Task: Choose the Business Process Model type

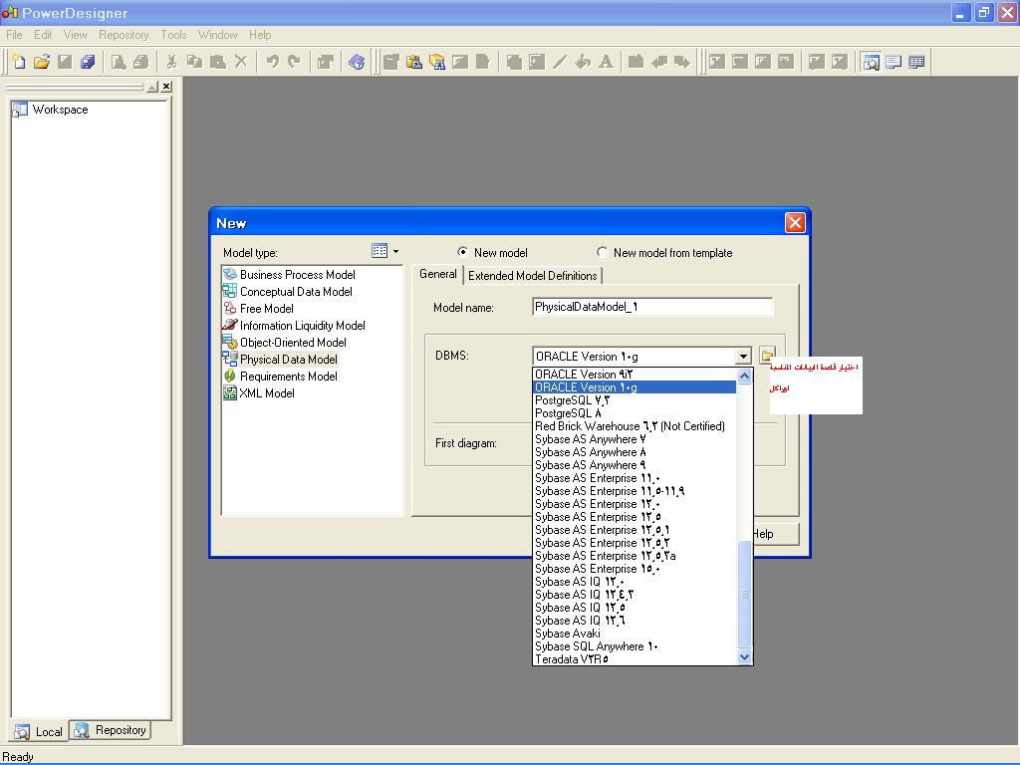Action: coord(297,275)
